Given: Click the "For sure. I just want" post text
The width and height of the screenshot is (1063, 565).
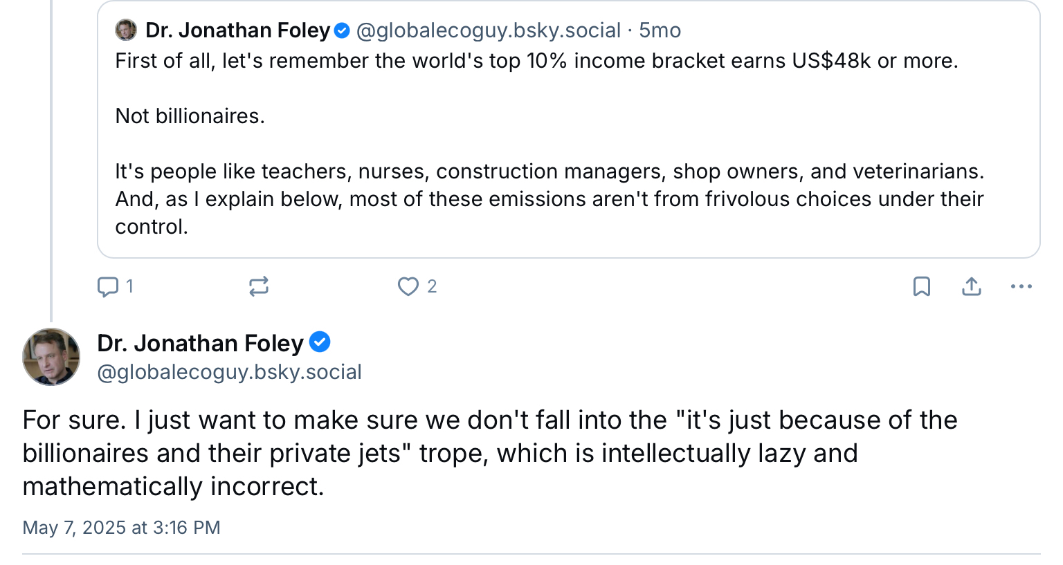Looking at the screenshot, I should coord(489,453).
